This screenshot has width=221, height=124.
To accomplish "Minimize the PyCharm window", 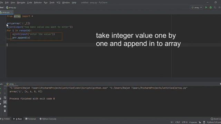I will (208, 2).
